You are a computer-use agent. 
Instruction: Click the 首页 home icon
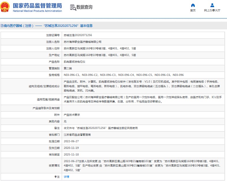193,5
